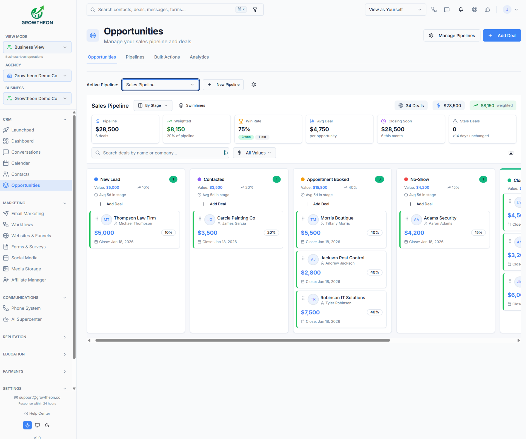The width and height of the screenshot is (526, 439).
Task: Open the user avatar J menu
Action: coord(511,10)
